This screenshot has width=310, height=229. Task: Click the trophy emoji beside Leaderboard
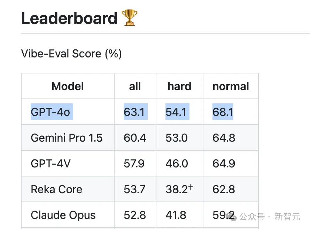130,18
